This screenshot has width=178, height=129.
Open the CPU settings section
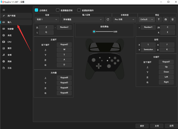[x=9, y=42]
